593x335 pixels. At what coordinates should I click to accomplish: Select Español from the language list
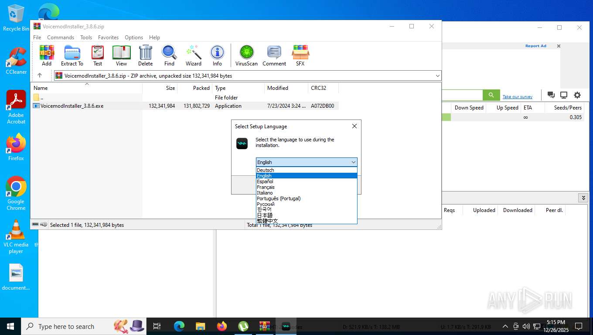(x=307, y=181)
